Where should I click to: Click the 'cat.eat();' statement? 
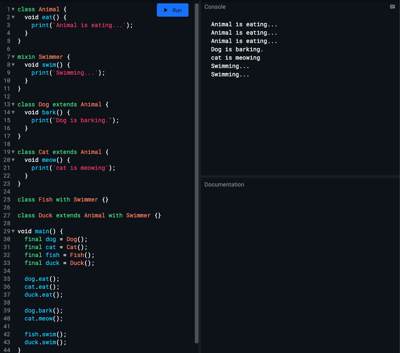[x=42, y=287]
